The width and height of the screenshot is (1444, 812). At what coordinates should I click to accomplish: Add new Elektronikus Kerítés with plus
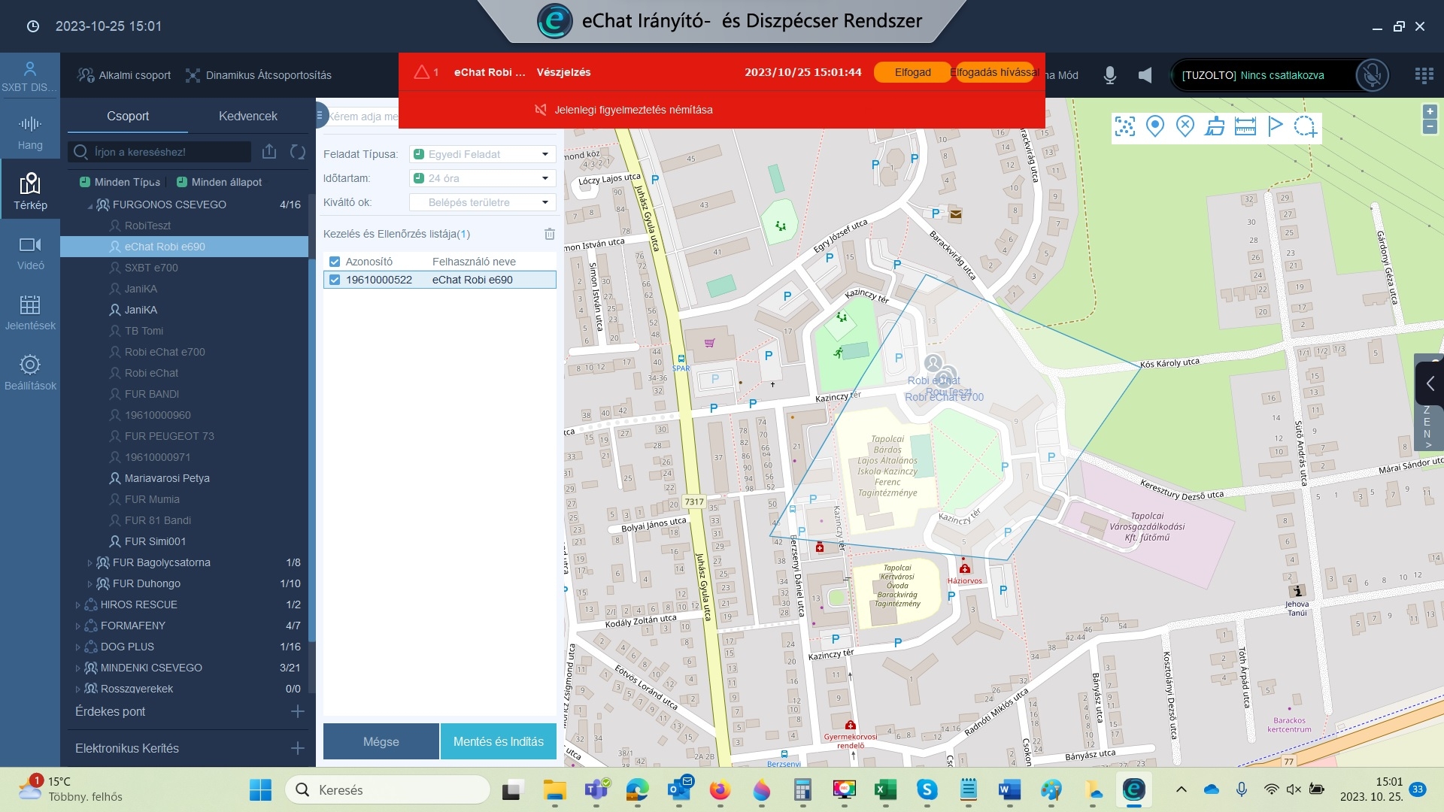tap(298, 748)
